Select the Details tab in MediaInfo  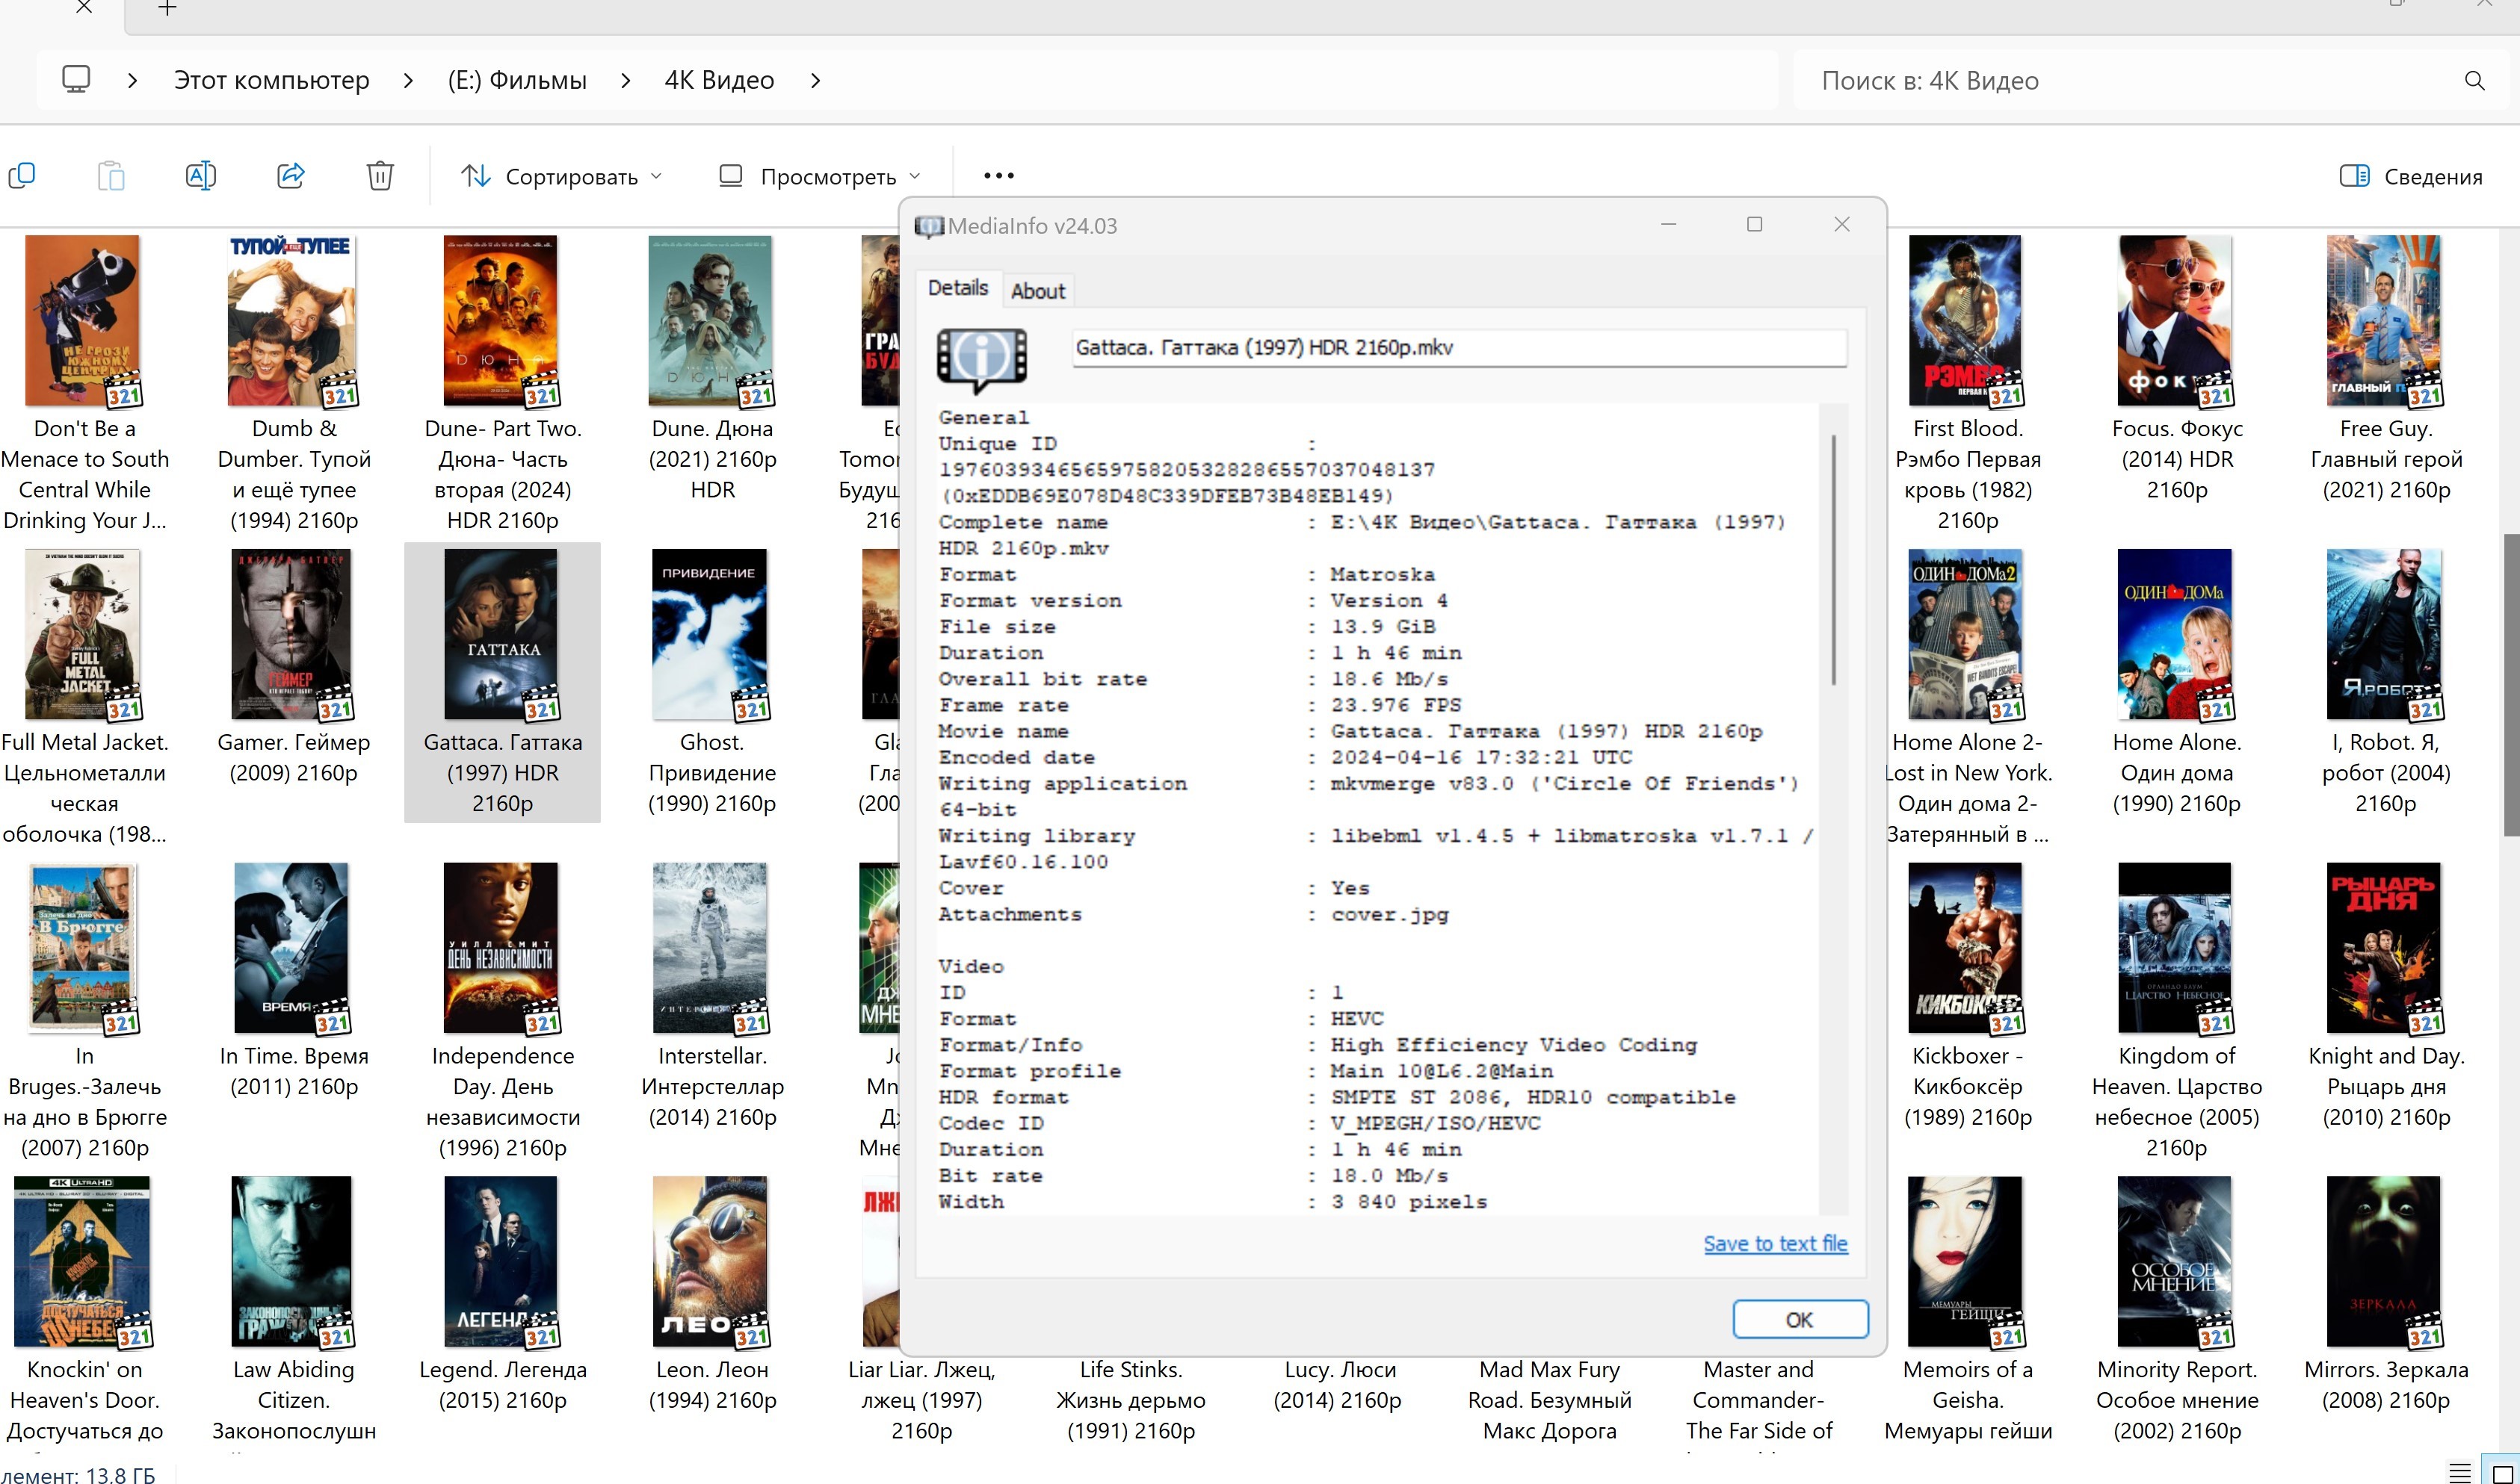click(x=957, y=288)
